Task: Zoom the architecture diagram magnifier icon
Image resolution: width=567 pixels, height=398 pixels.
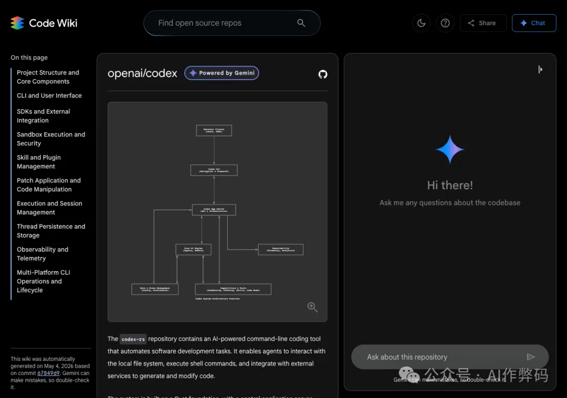Action: 312,307
